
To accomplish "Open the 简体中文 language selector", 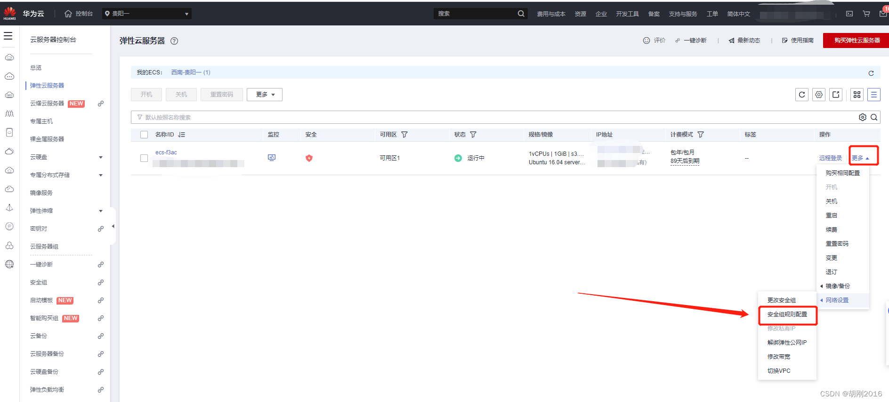I will point(738,14).
